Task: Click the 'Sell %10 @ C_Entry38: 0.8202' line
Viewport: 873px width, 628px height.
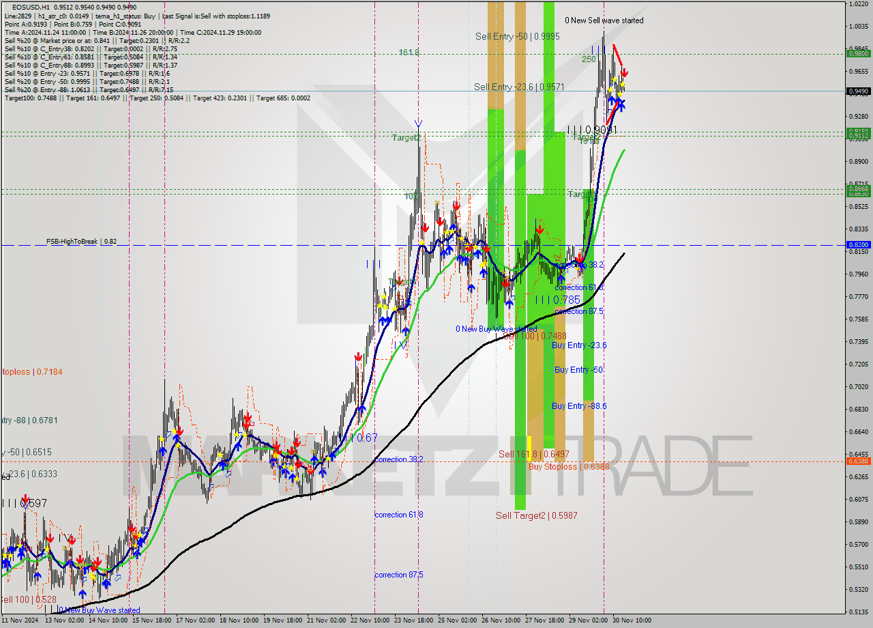Action: click(91, 48)
